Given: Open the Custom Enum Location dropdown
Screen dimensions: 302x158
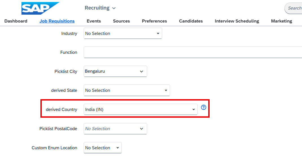Looking at the screenshot, I should (103, 148).
